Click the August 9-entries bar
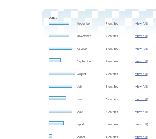Viewport: 156px width, 139px height. point(62,73)
